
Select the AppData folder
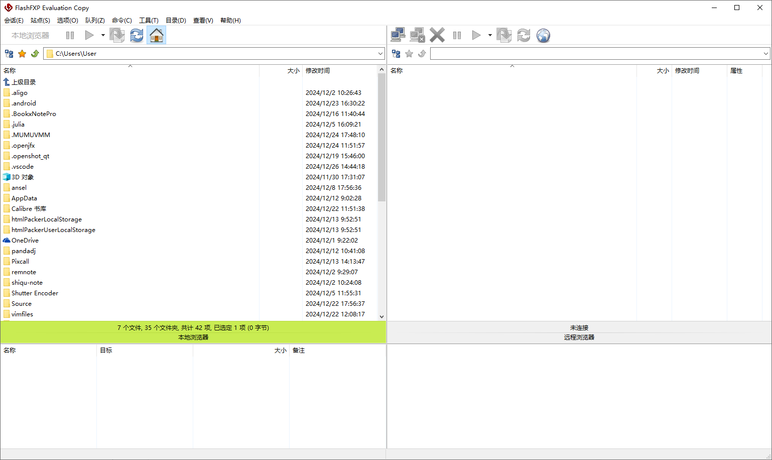[x=24, y=198]
